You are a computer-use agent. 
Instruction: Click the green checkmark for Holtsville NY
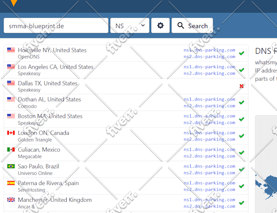pyautogui.click(x=241, y=53)
